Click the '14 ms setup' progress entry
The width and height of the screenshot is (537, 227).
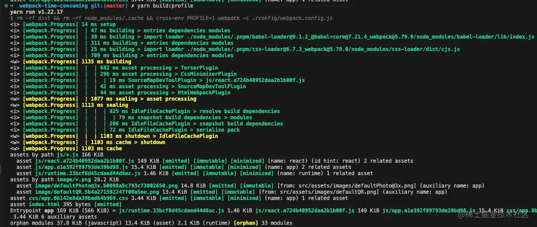98,24
